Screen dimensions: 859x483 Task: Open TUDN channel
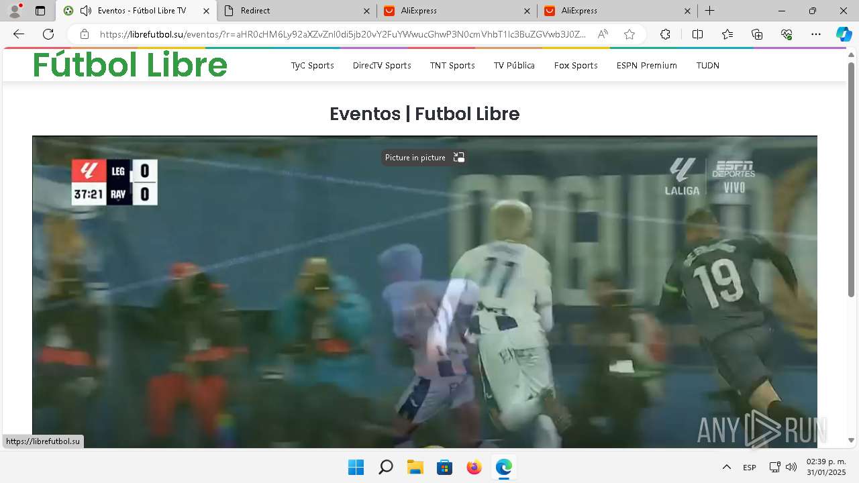[708, 65]
